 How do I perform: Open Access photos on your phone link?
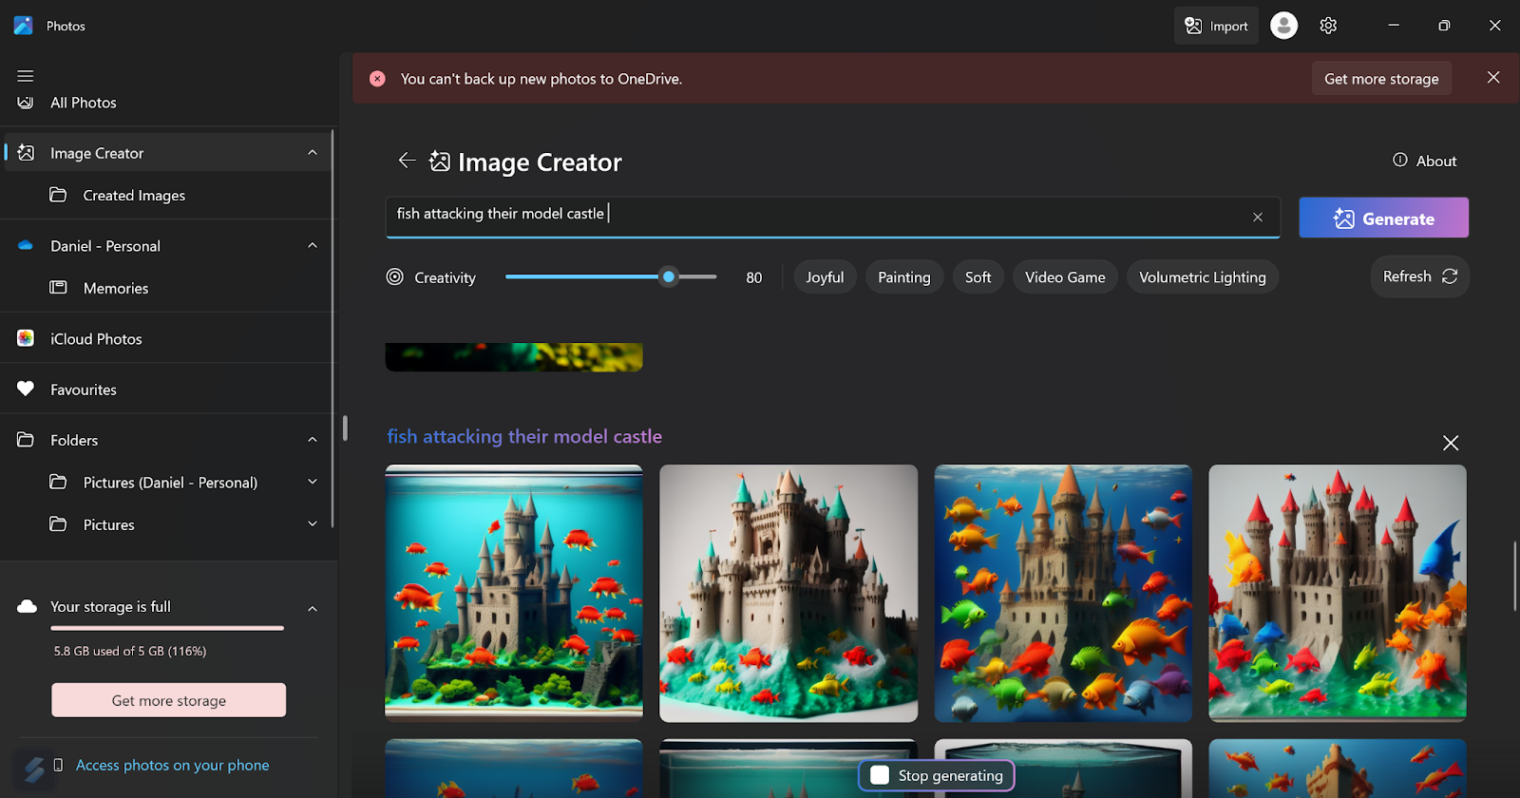click(x=172, y=765)
